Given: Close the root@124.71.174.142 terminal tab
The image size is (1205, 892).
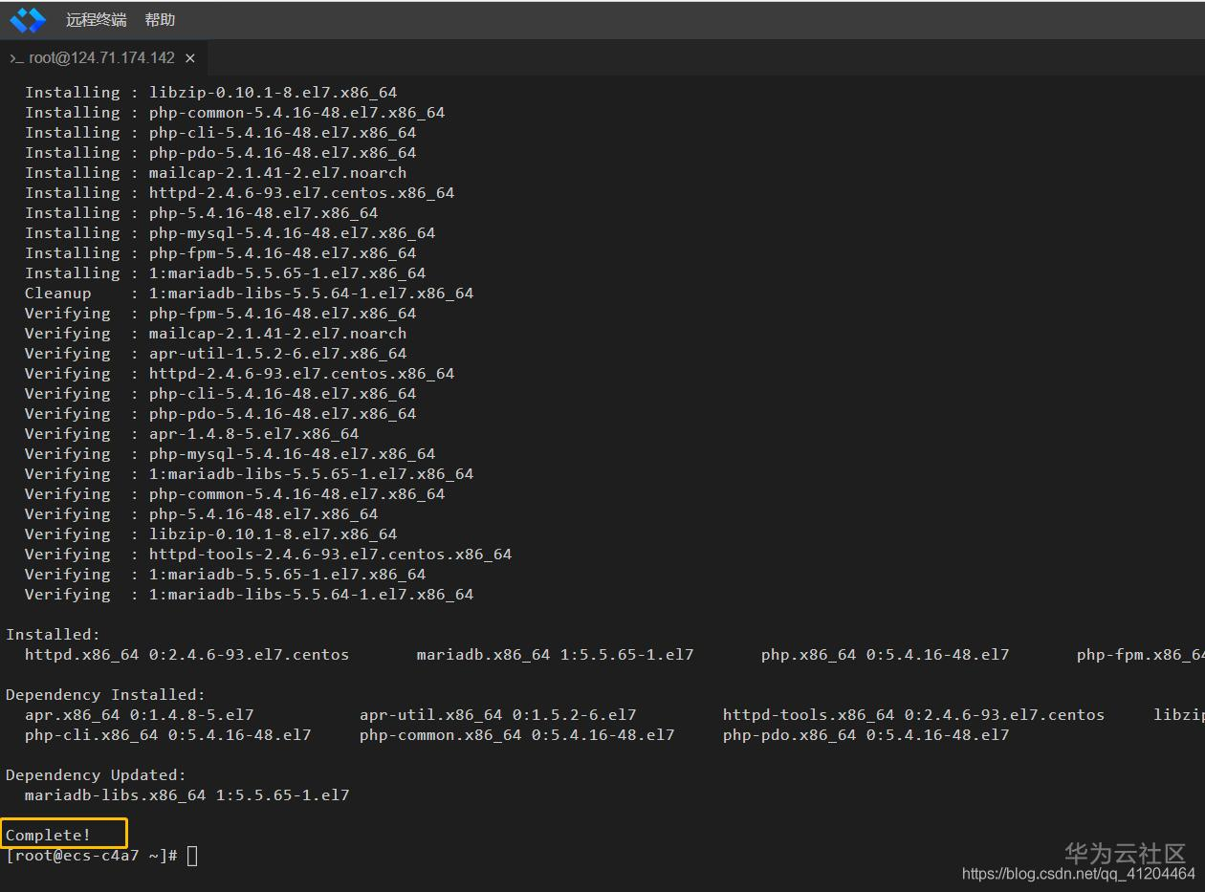Looking at the screenshot, I should 190,58.
